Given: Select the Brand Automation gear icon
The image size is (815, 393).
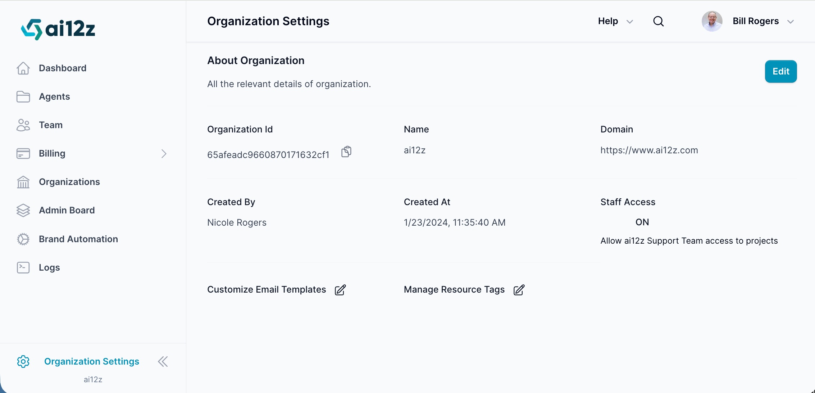Looking at the screenshot, I should tap(23, 239).
